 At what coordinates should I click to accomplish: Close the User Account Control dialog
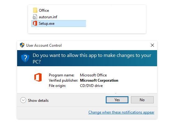152,45
